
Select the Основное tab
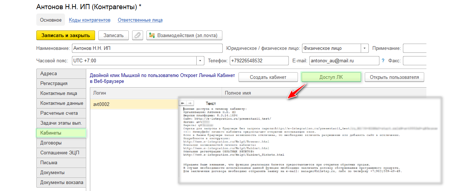[x=51, y=20]
